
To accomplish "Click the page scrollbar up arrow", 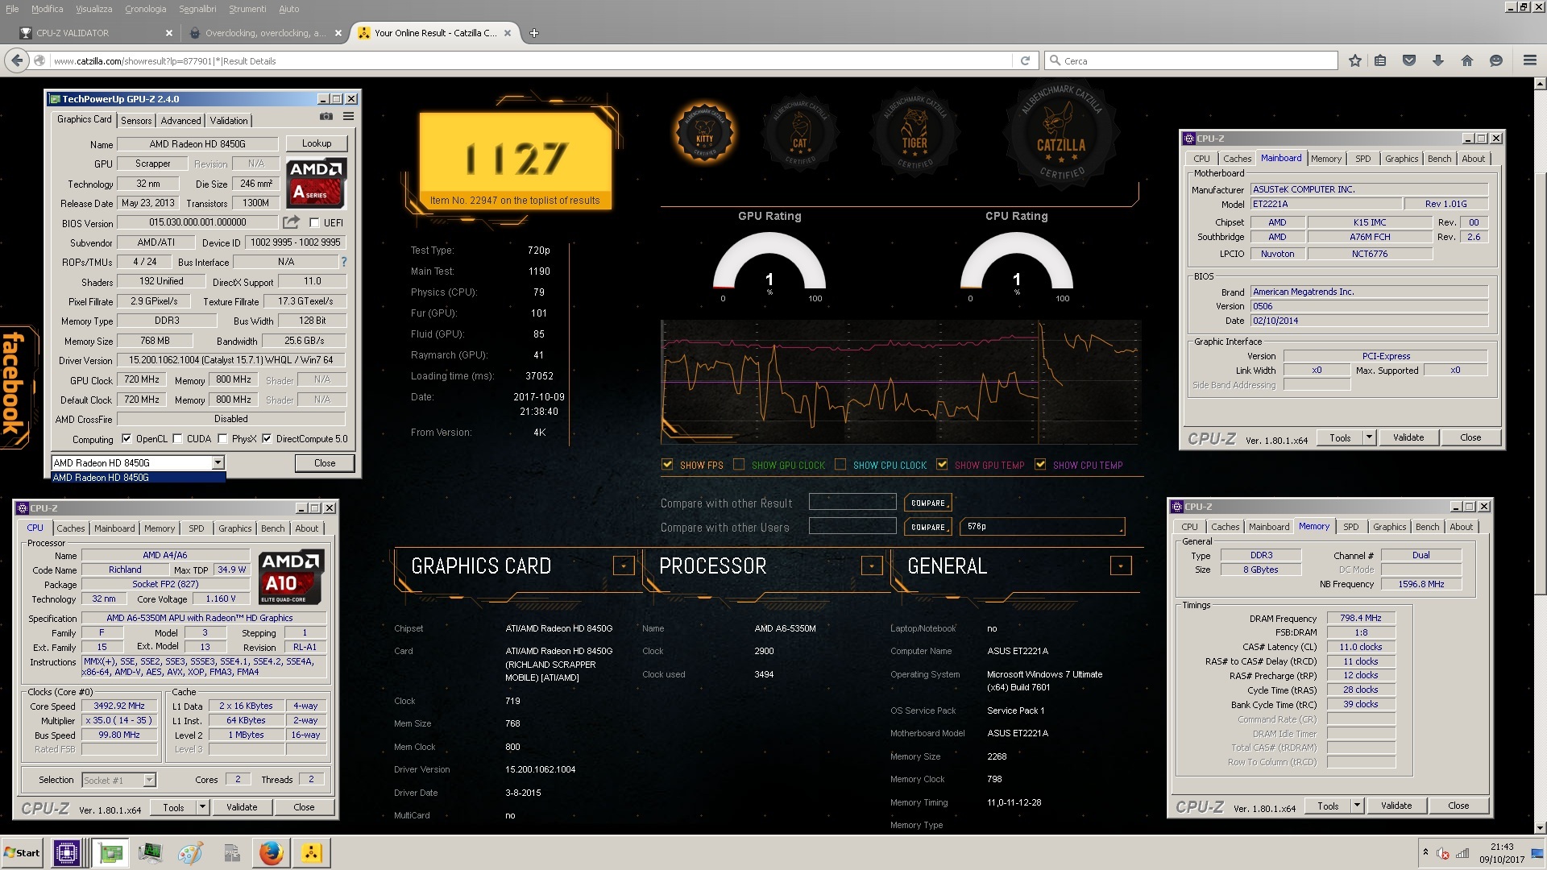I will [x=1540, y=83].
